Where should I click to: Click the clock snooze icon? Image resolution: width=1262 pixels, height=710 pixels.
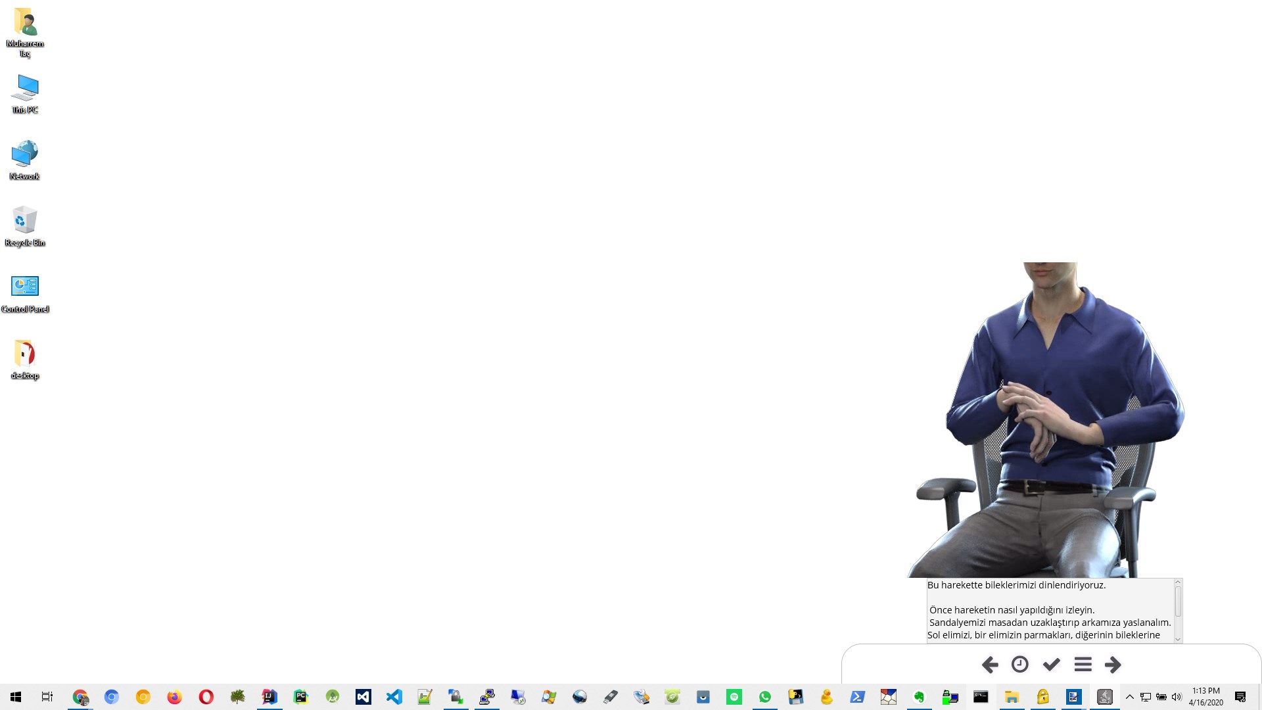[1020, 665]
